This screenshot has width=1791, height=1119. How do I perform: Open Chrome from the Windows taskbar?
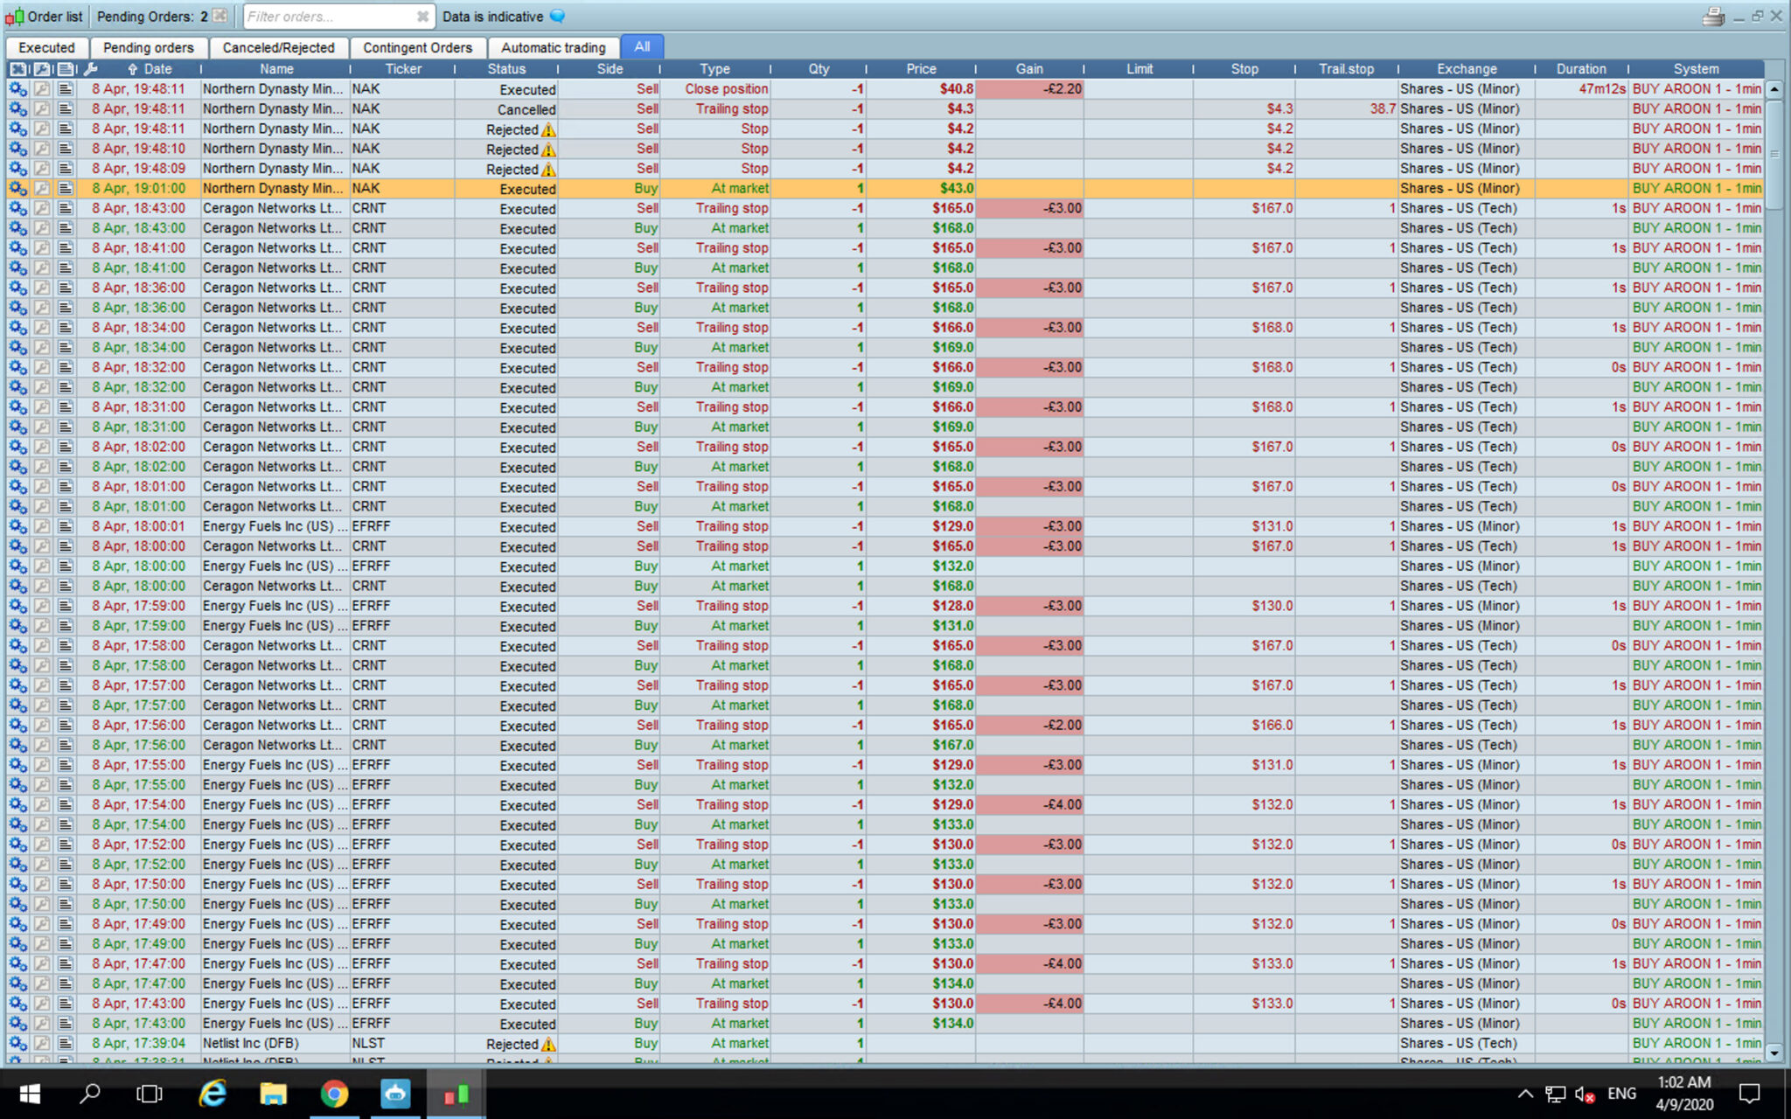[334, 1094]
